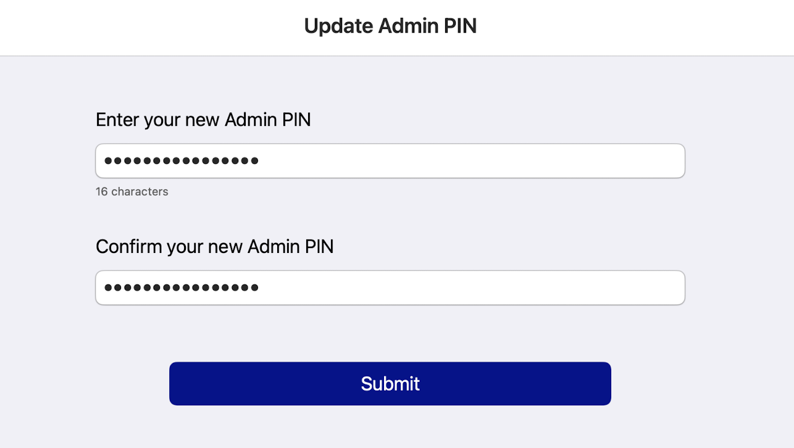Viewport: 794px width, 448px height.
Task: Select the word "Admin" in the page title
Action: (403, 27)
